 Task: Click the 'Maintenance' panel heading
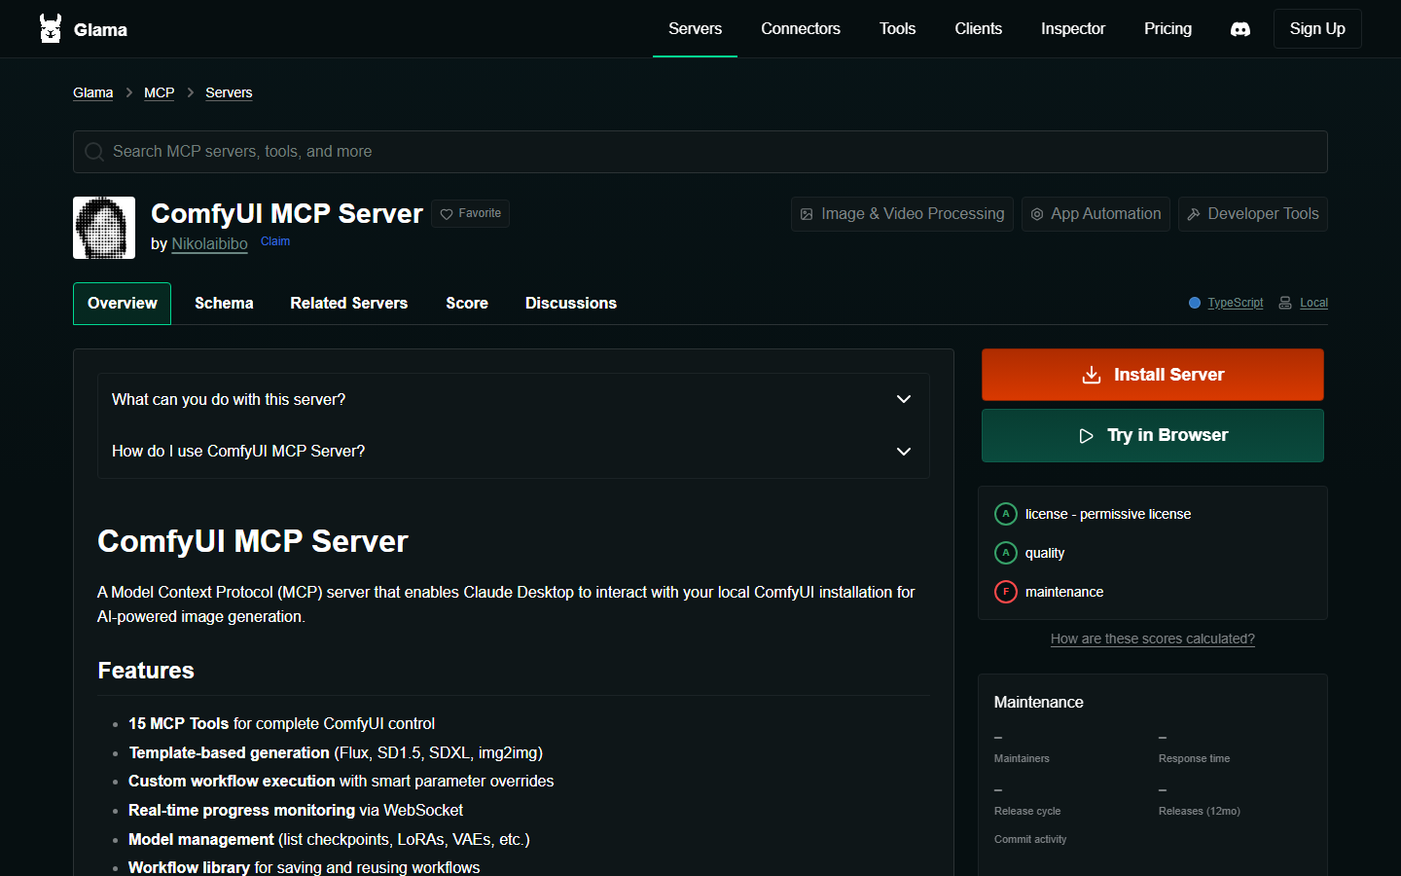pos(1039,703)
